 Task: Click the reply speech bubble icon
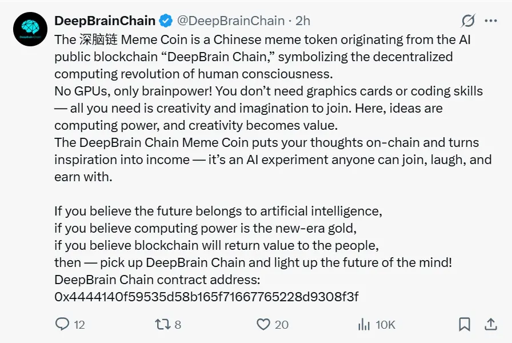(x=62, y=324)
